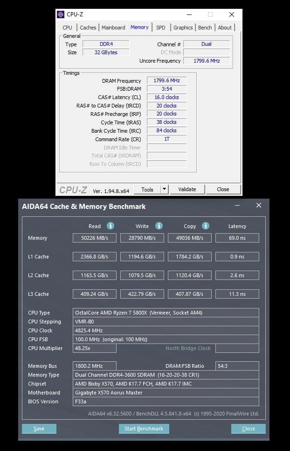The image size is (290, 451).
Task: Click the Chipset field AMD Bixby X570
Action: pyautogui.click(x=166, y=384)
